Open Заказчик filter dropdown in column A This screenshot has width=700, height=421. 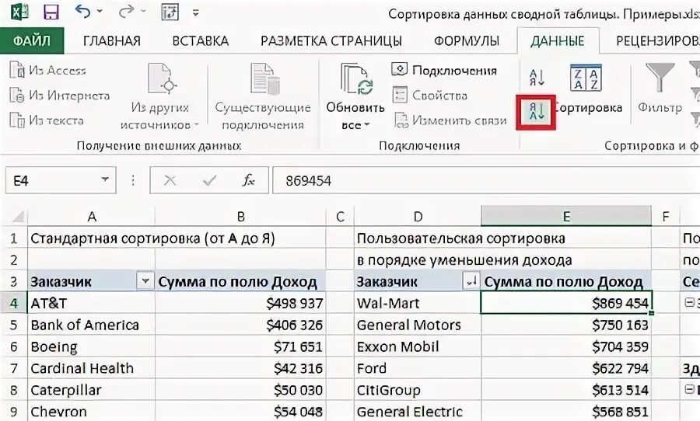145,281
